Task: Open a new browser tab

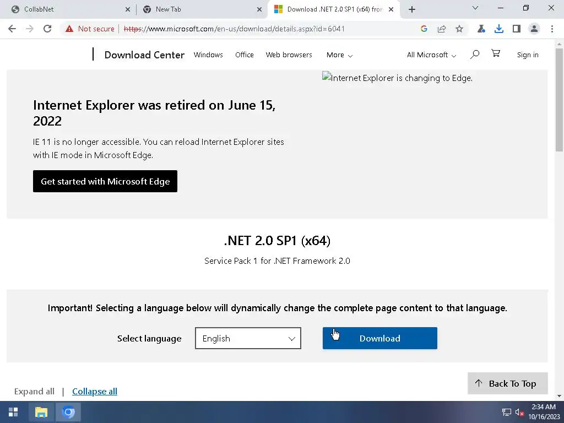Action: tap(412, 9)
